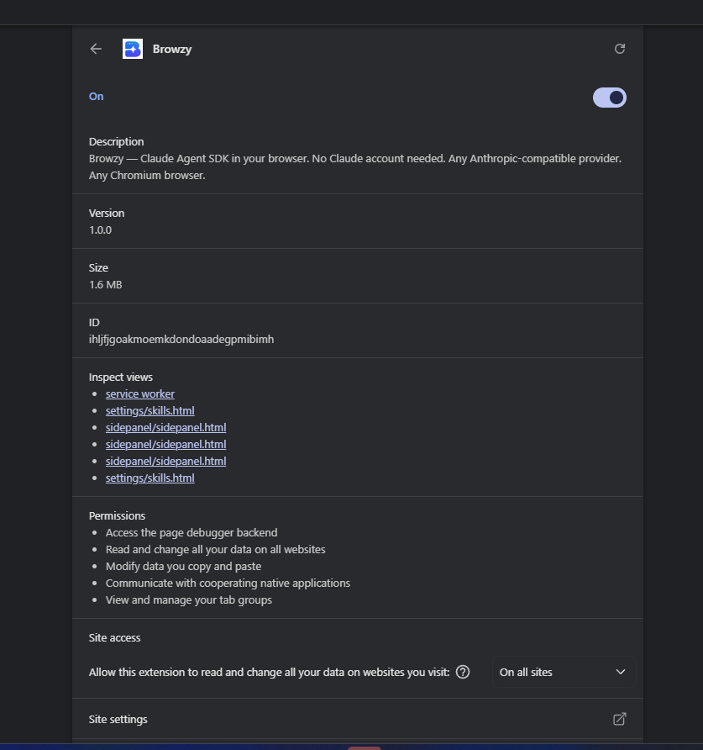Click the 'Site access' heading

(x=115, y=637)
